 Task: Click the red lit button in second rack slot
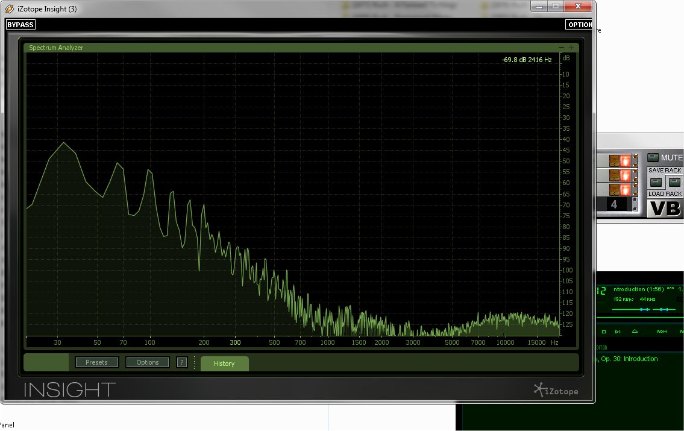pos(625,175)
